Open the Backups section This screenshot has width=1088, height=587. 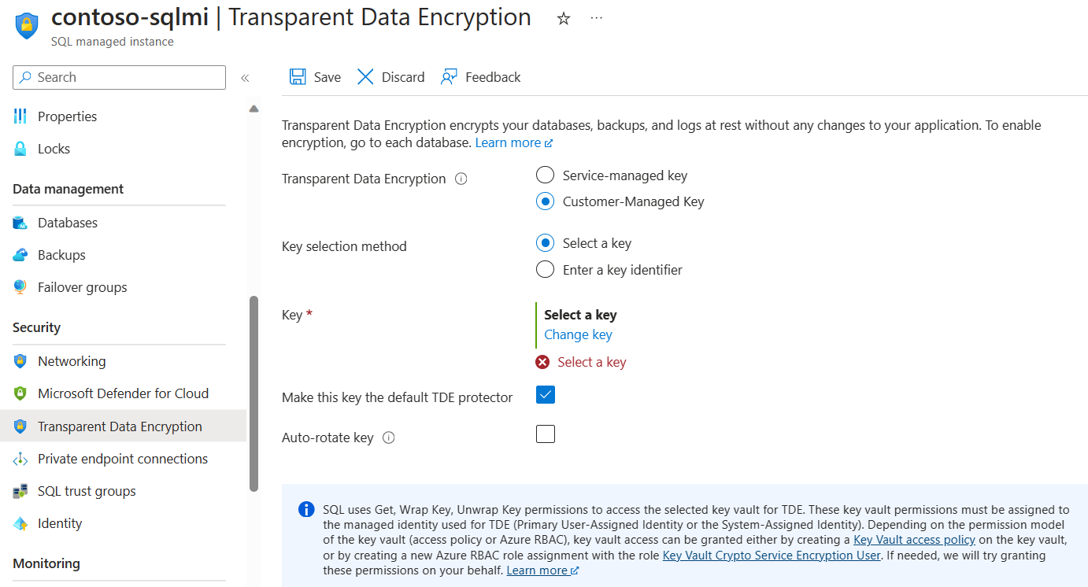pyautogui.click(x=63, y=254)
